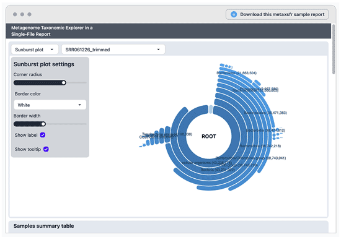Viewport: 341px width, 237px height.
Task: Uncheck the Show tooltip checkbox
Action: point(46,149)
